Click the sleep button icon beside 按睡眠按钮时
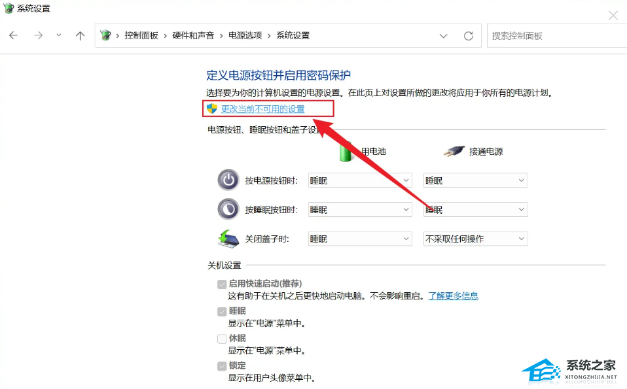This screenshot has width=627, height=389. coord(228,209)
